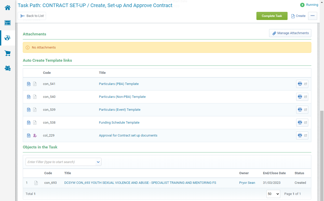Print the Particulars (PBA) Template

tap(300, 84)
